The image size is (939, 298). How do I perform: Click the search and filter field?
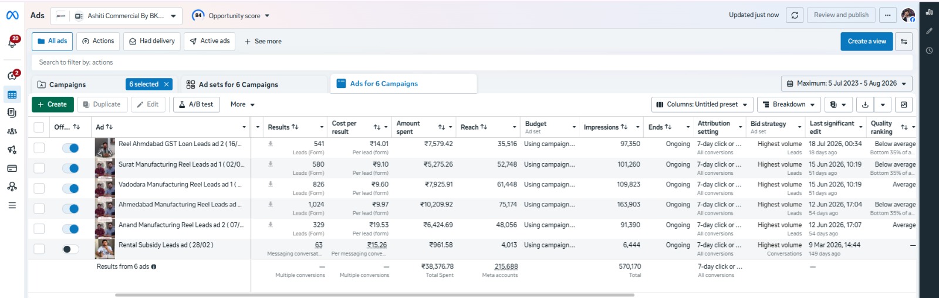coord(472,62)
